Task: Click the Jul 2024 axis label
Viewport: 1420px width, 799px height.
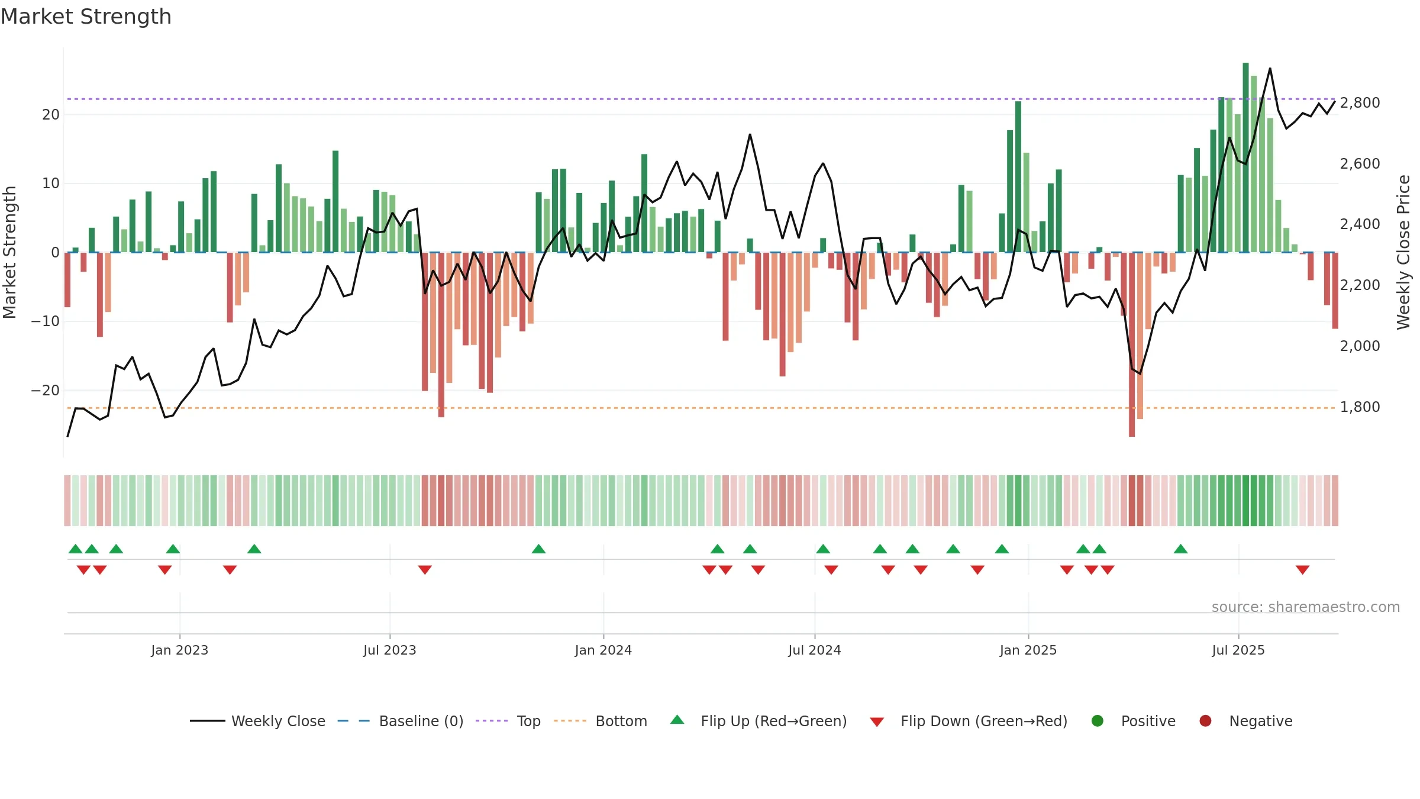Action: (x=815, y=650)
